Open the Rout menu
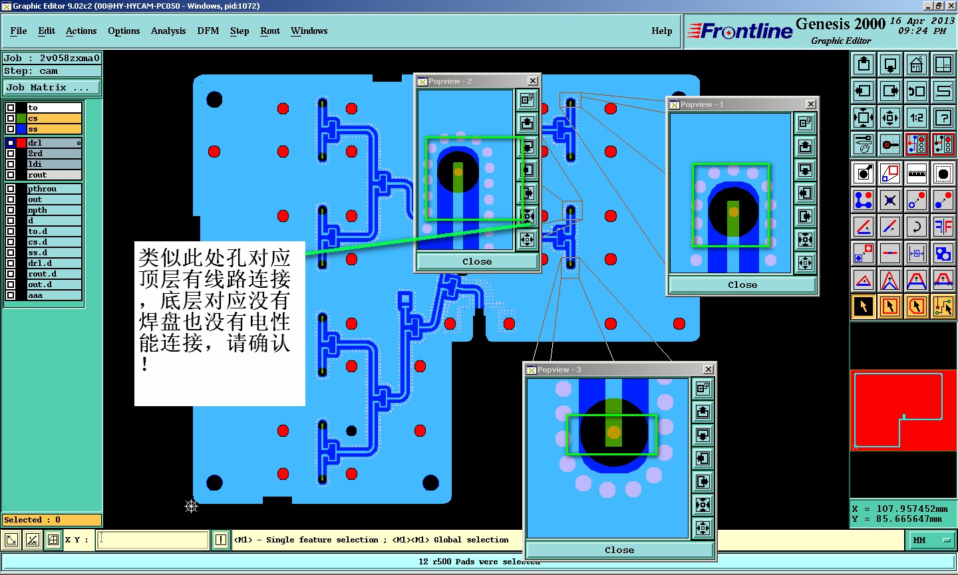The height and width of the screenshot is (575, 958). [270, 31]
